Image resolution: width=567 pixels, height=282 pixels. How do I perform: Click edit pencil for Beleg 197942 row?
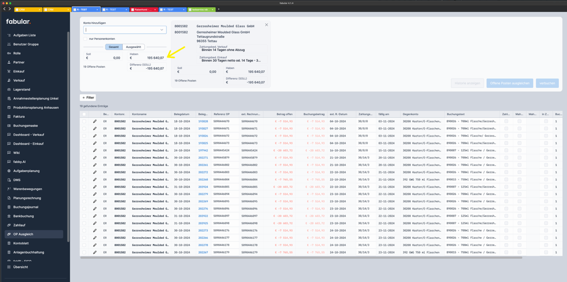95,150
